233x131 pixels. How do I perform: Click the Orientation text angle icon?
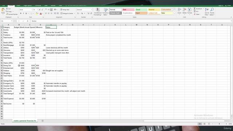pos(55,10)
